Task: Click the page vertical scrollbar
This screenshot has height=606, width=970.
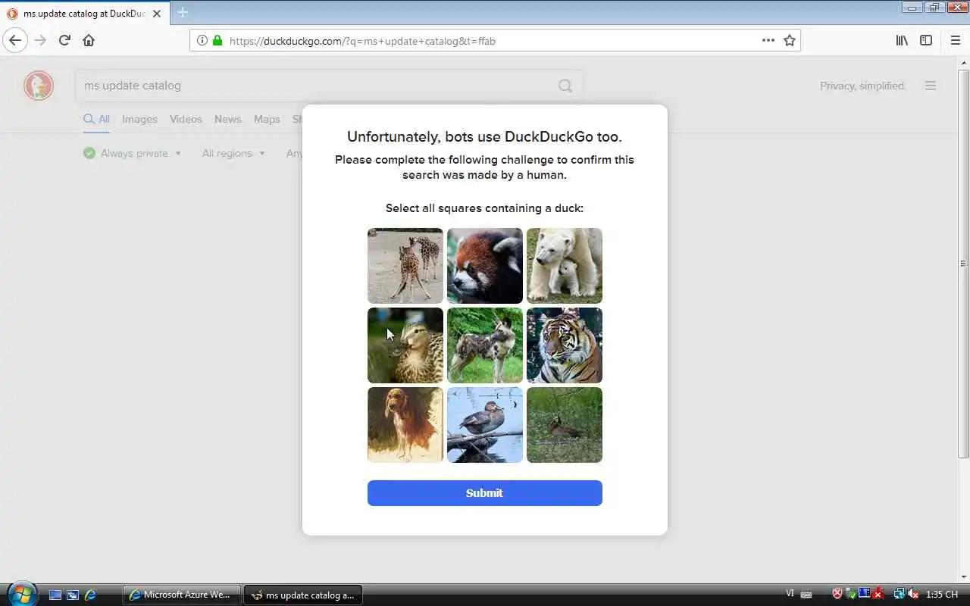Action: point(963,264)
